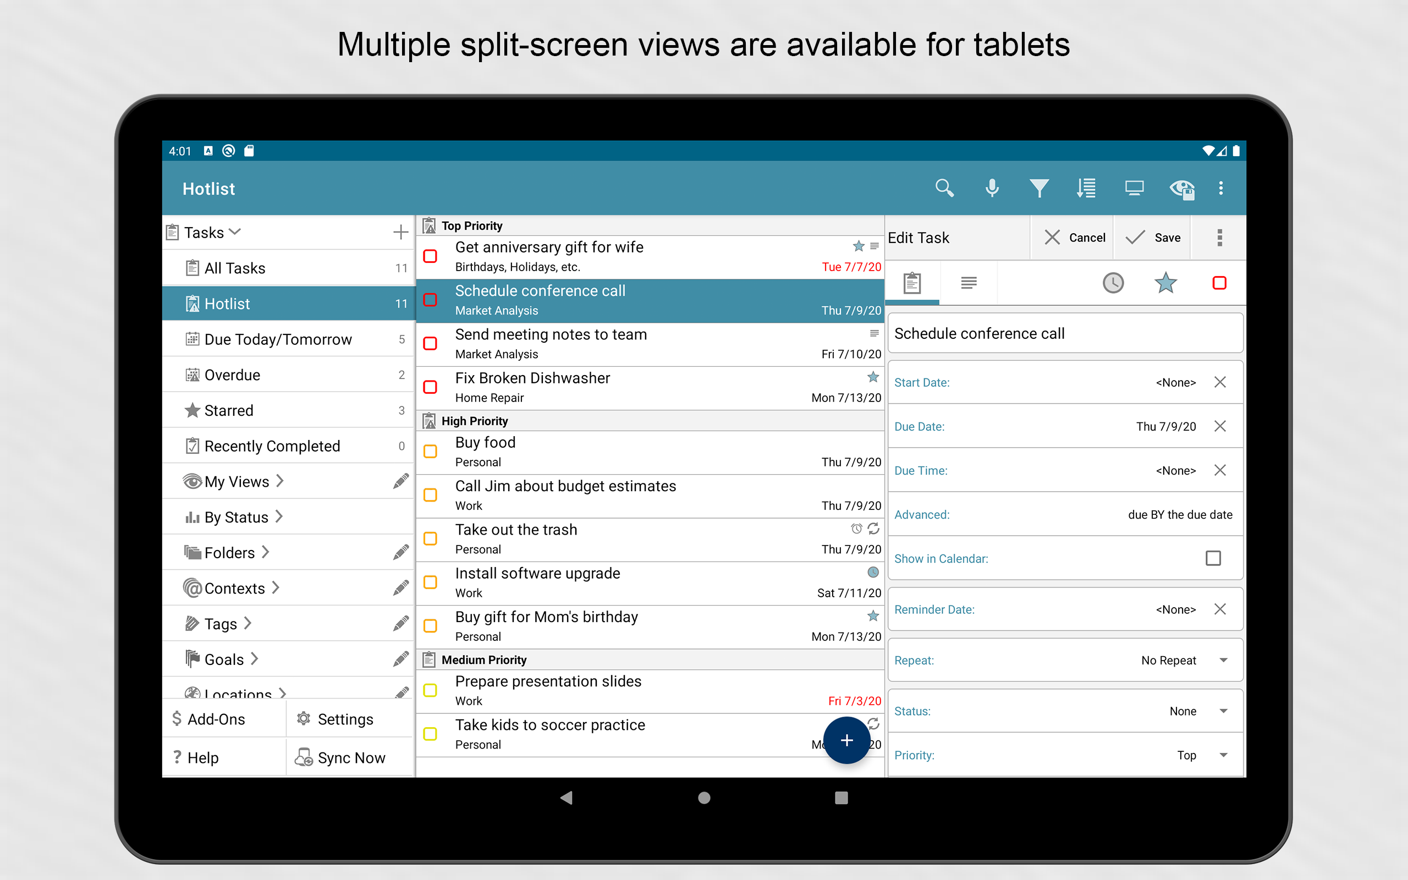The width and height of the screenshot is (1408, 880).
Task: Expand the Goals section
Action: (255, 658)
